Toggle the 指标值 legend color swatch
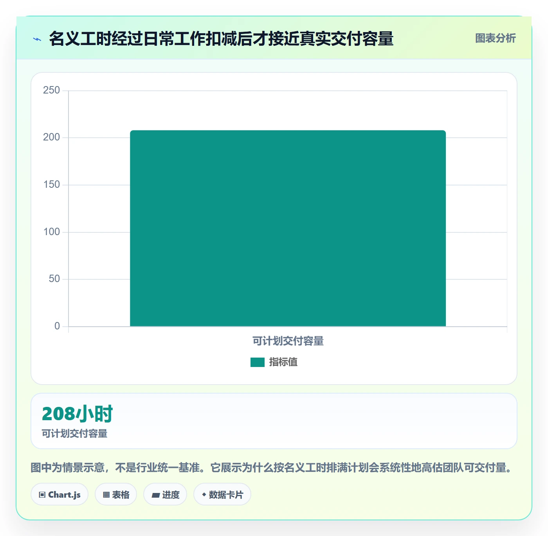Viewport: 548px width, 536px height. 258,362
